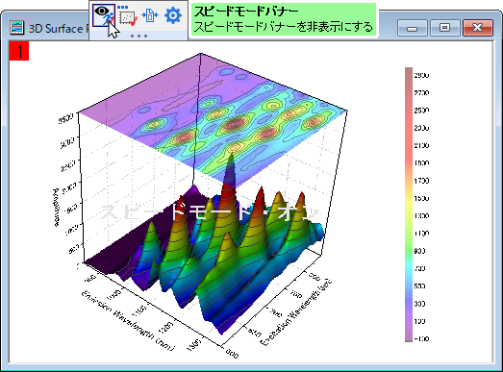This screenshot has width=503, height=372.
Task: Click the rescale/fit page mini toolbar icon
Action: click(150, 15)
